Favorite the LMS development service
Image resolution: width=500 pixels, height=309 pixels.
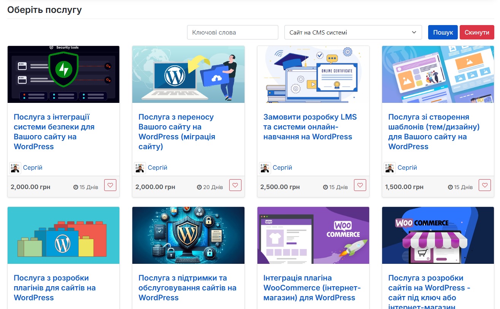click(x=360, y=185)
